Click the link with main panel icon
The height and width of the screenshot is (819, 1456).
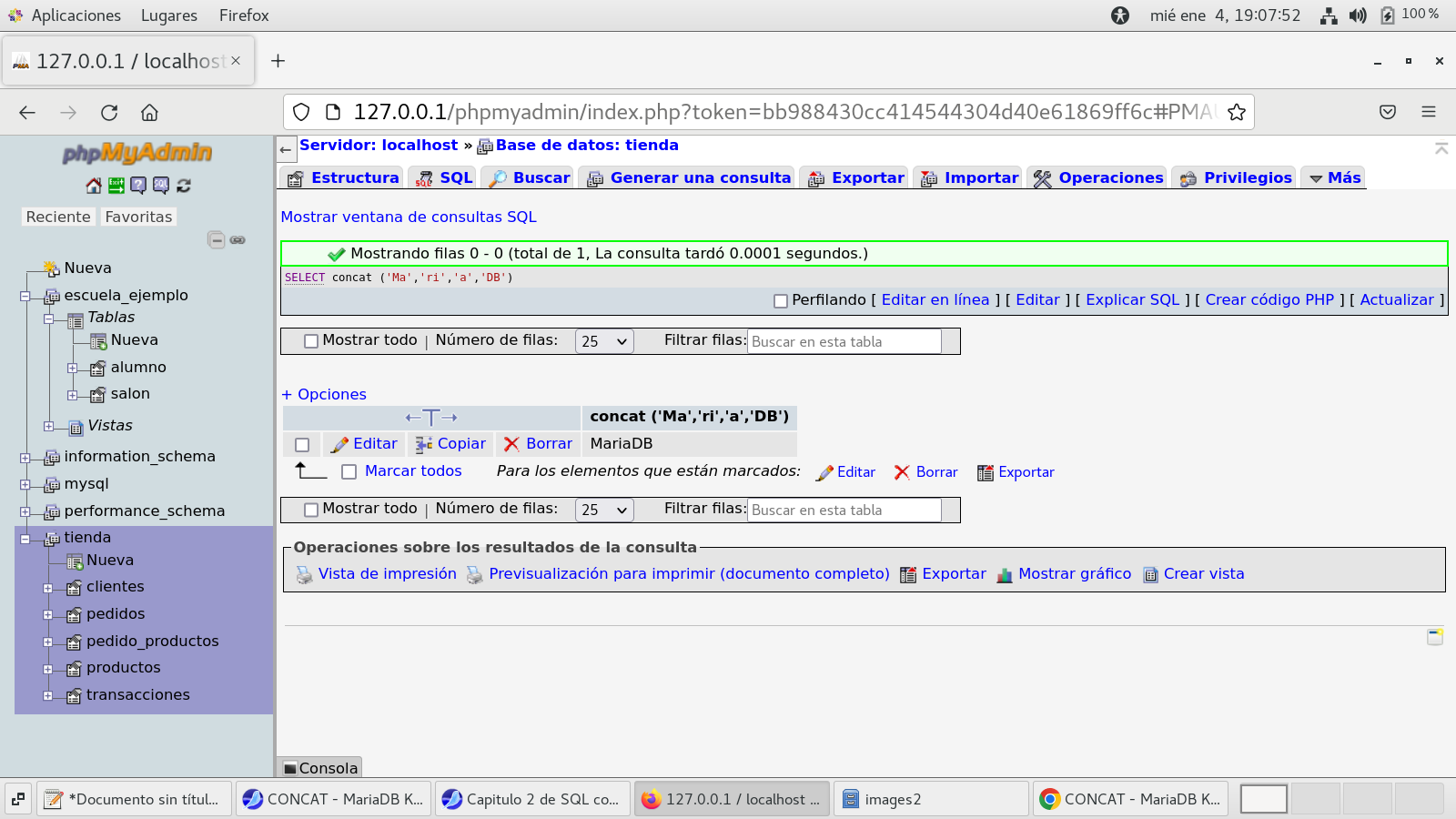point(238,240)
